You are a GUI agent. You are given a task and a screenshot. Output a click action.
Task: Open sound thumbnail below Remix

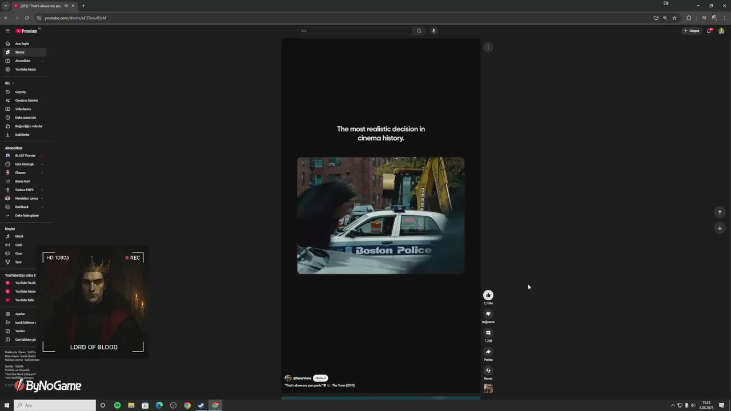click(488, 389)
